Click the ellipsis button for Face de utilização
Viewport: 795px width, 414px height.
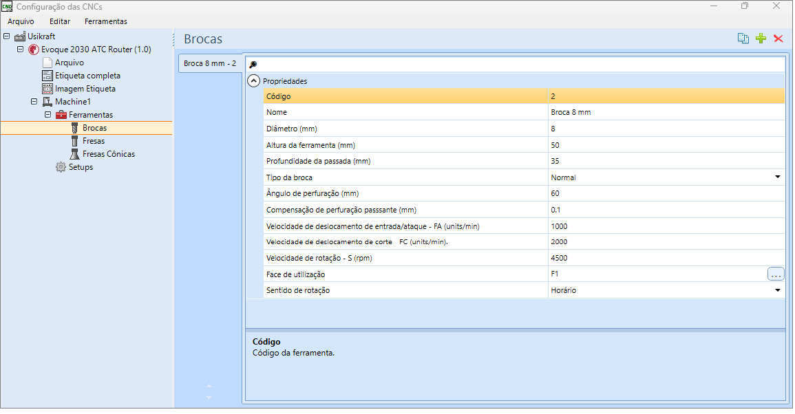click(776, 274)
